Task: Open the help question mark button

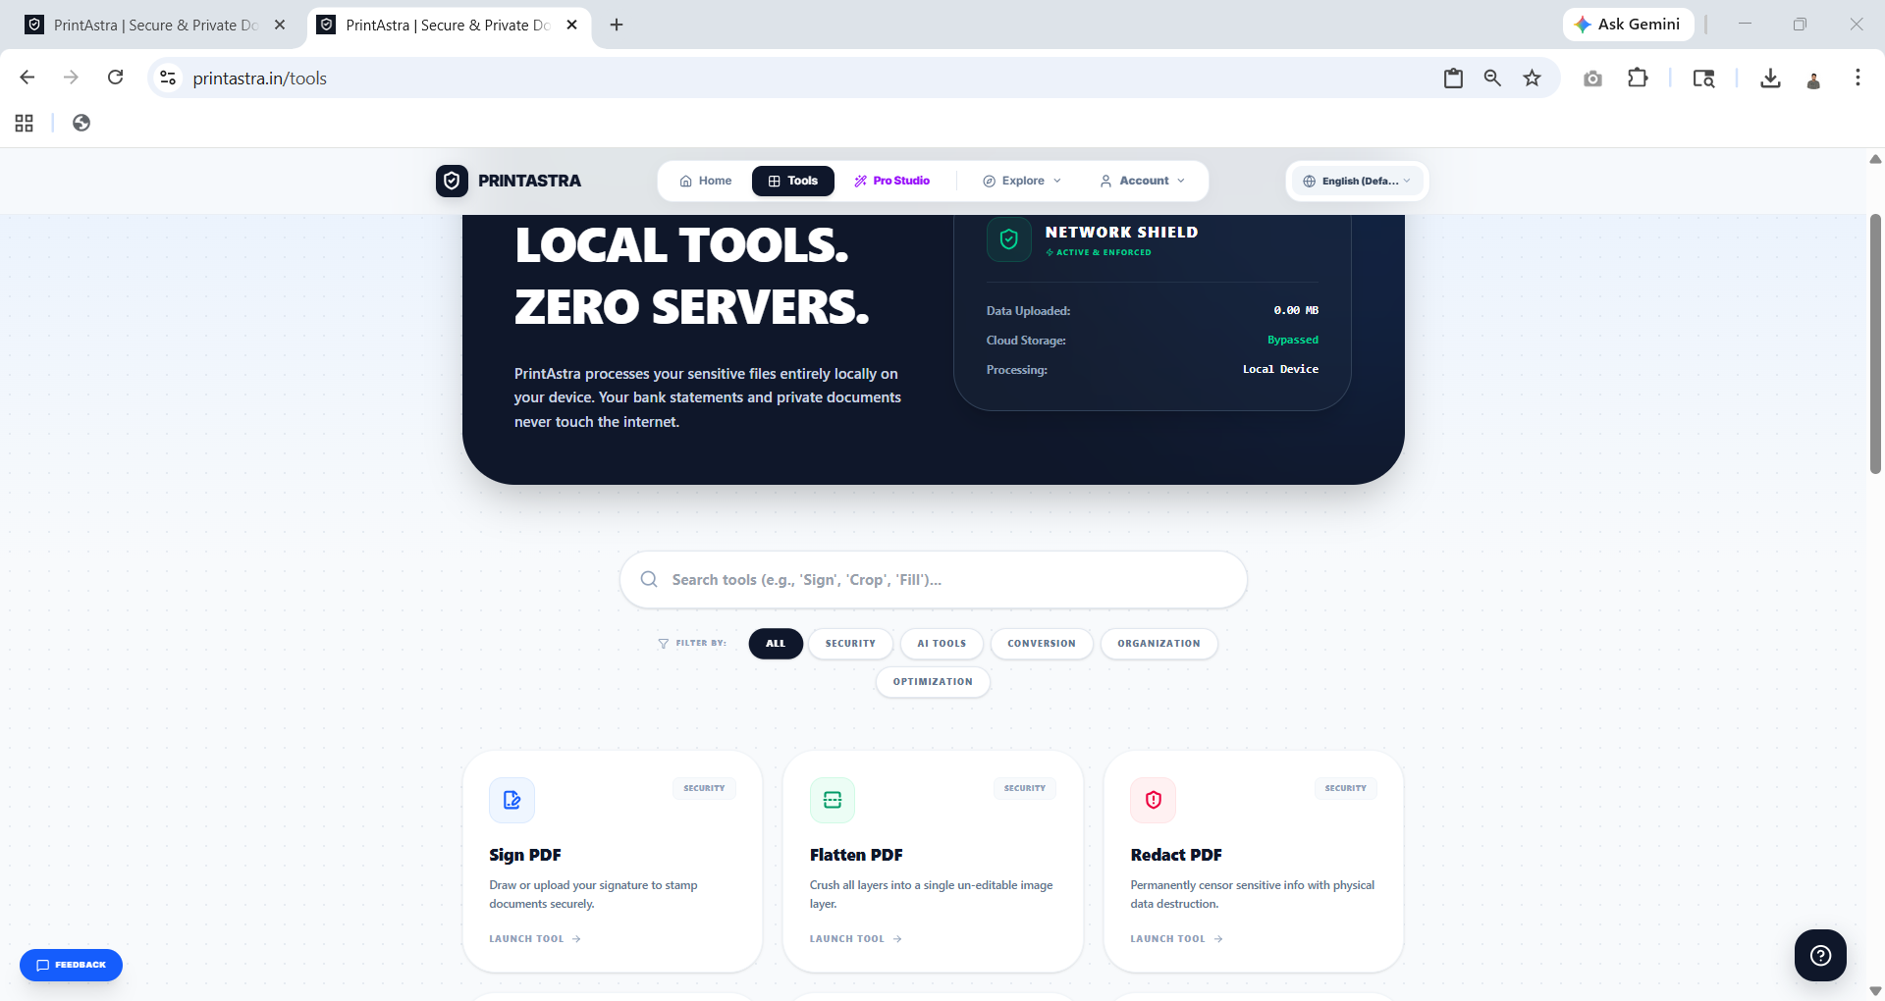Action: [x=1820, y=955]
